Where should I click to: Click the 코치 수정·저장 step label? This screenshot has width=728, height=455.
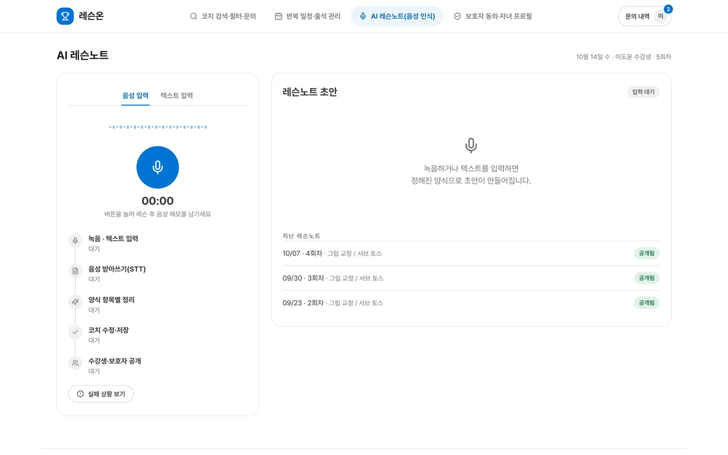109,330
